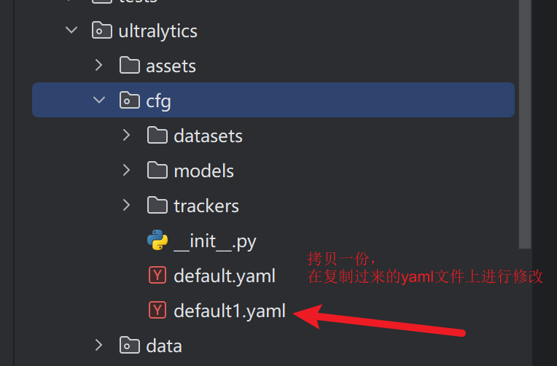Screen dimensions: 557x366
Task: Click the YAML icon of default.yaml
Action: [157, 275]
